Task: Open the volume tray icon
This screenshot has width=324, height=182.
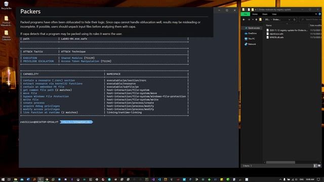Action: tap(296, 179)
